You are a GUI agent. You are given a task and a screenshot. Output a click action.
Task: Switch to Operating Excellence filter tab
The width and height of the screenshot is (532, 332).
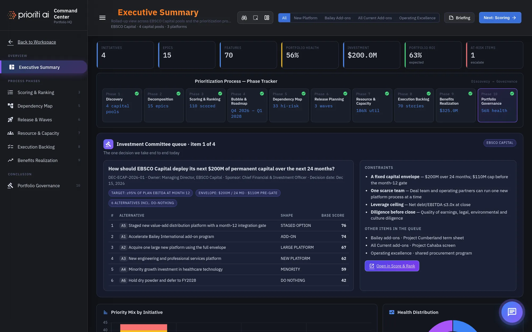[x=417, y=18]
